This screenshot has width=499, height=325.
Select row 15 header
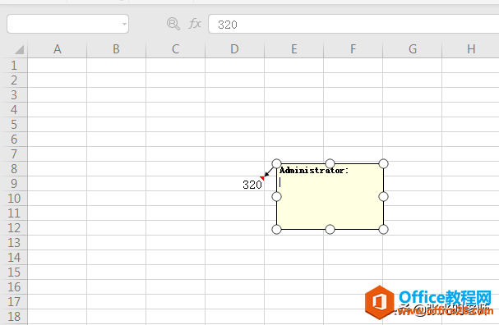[x=14, y=272]
